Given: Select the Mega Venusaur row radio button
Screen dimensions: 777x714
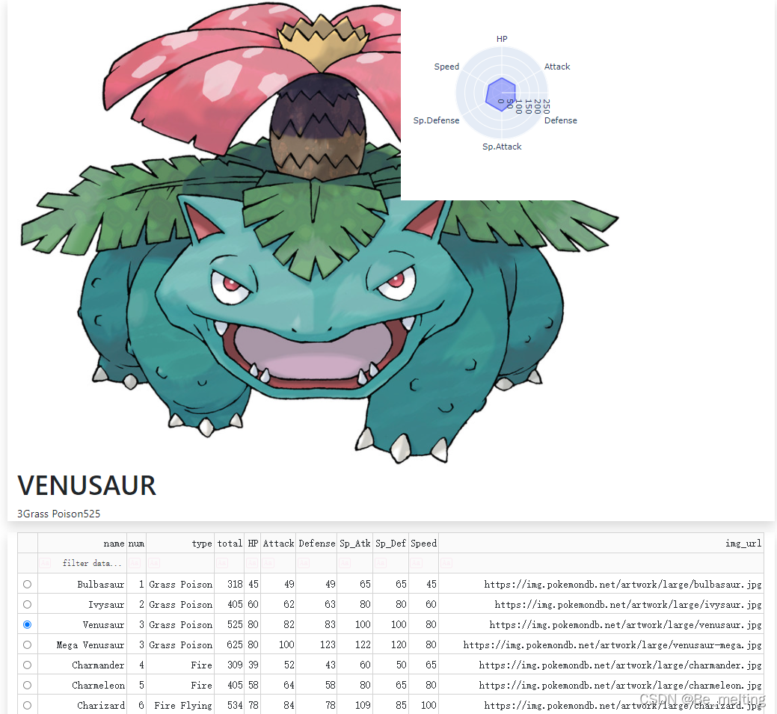Looking at the screenshot, I should pos(27,644).
